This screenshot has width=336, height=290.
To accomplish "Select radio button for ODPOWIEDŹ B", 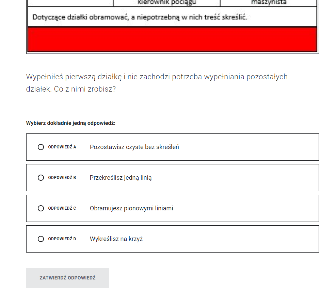I will 41,177.
